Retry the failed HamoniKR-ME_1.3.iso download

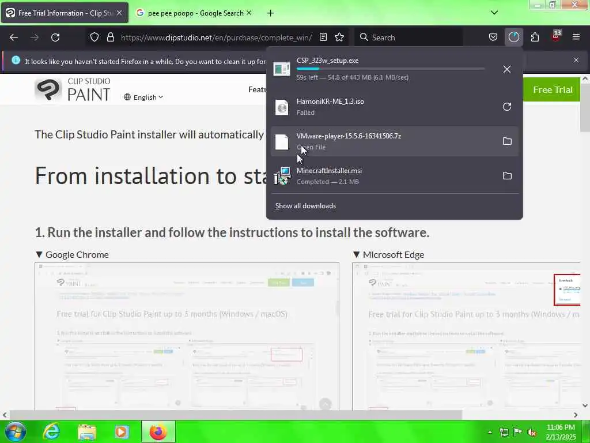(x=507, y=107)
